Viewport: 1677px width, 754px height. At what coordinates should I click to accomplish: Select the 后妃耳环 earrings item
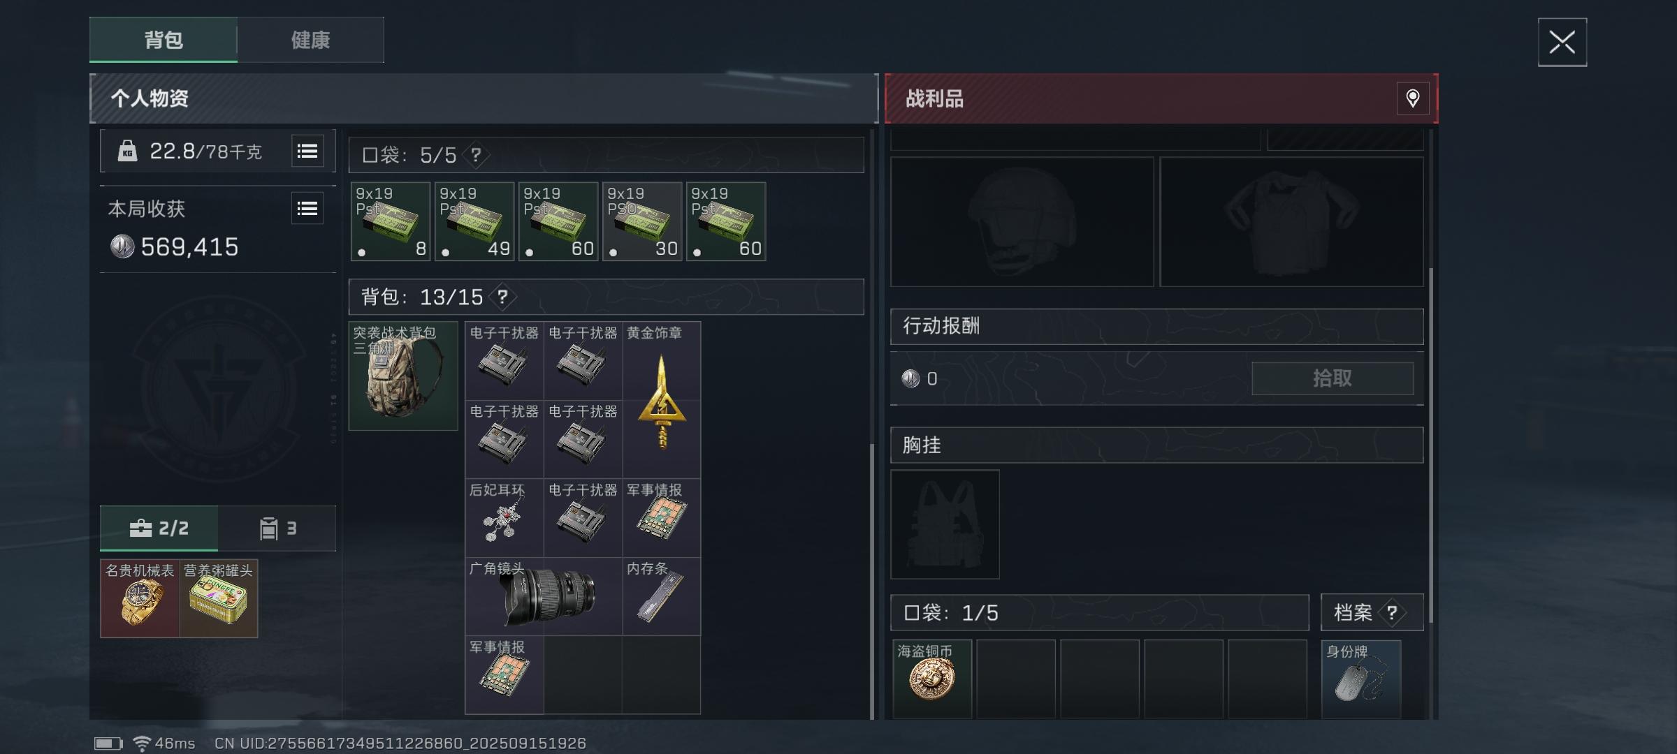(504, 517)
